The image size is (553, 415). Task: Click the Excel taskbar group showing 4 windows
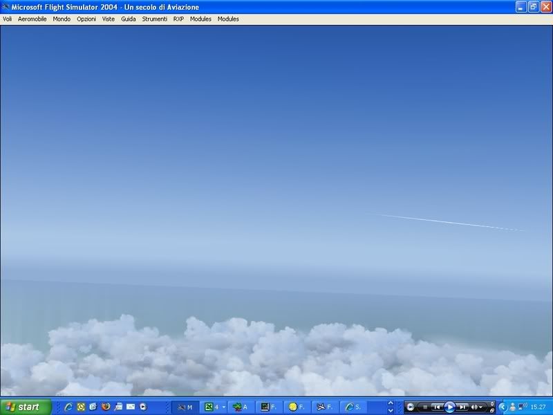tap(212, 407)
